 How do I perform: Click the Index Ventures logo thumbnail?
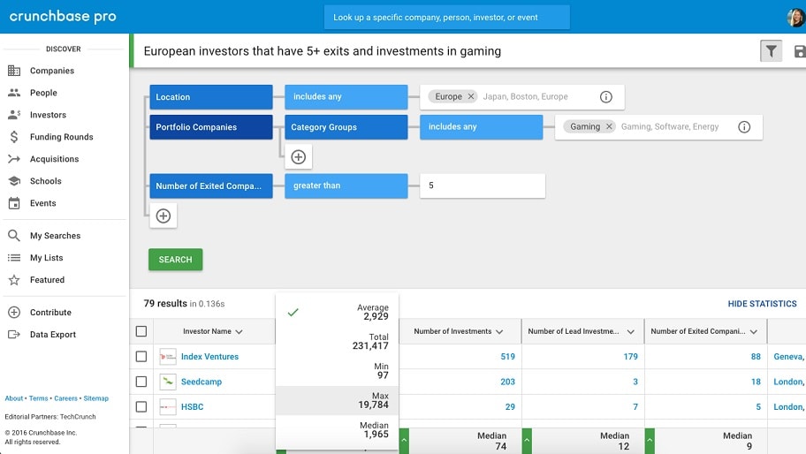click(x=168, y=357)
